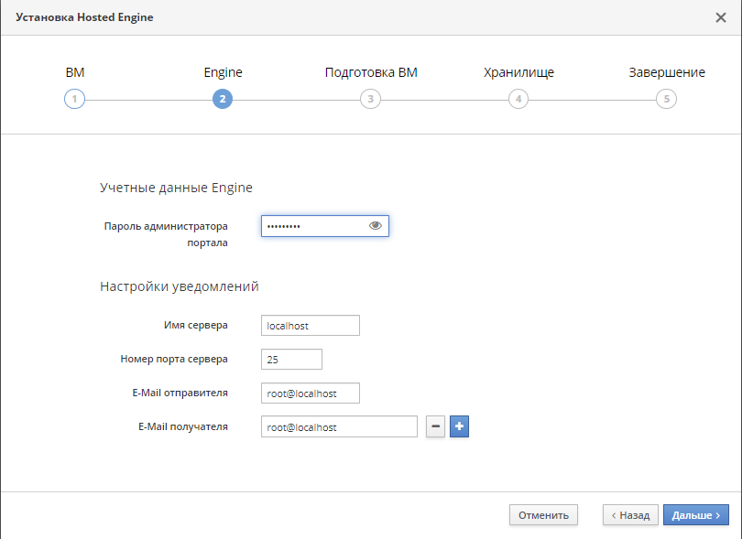Select the step 2 Engine circle
The width and height of the screenshot is (742, 539).
[x=223, y=99]
